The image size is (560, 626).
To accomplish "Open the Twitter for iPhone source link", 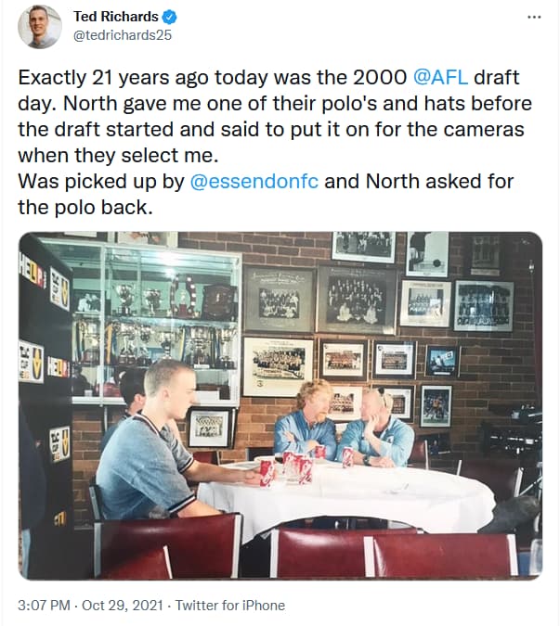I will 230,606.
